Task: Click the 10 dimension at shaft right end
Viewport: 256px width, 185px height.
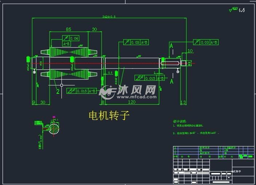Action: click(190, 51)
